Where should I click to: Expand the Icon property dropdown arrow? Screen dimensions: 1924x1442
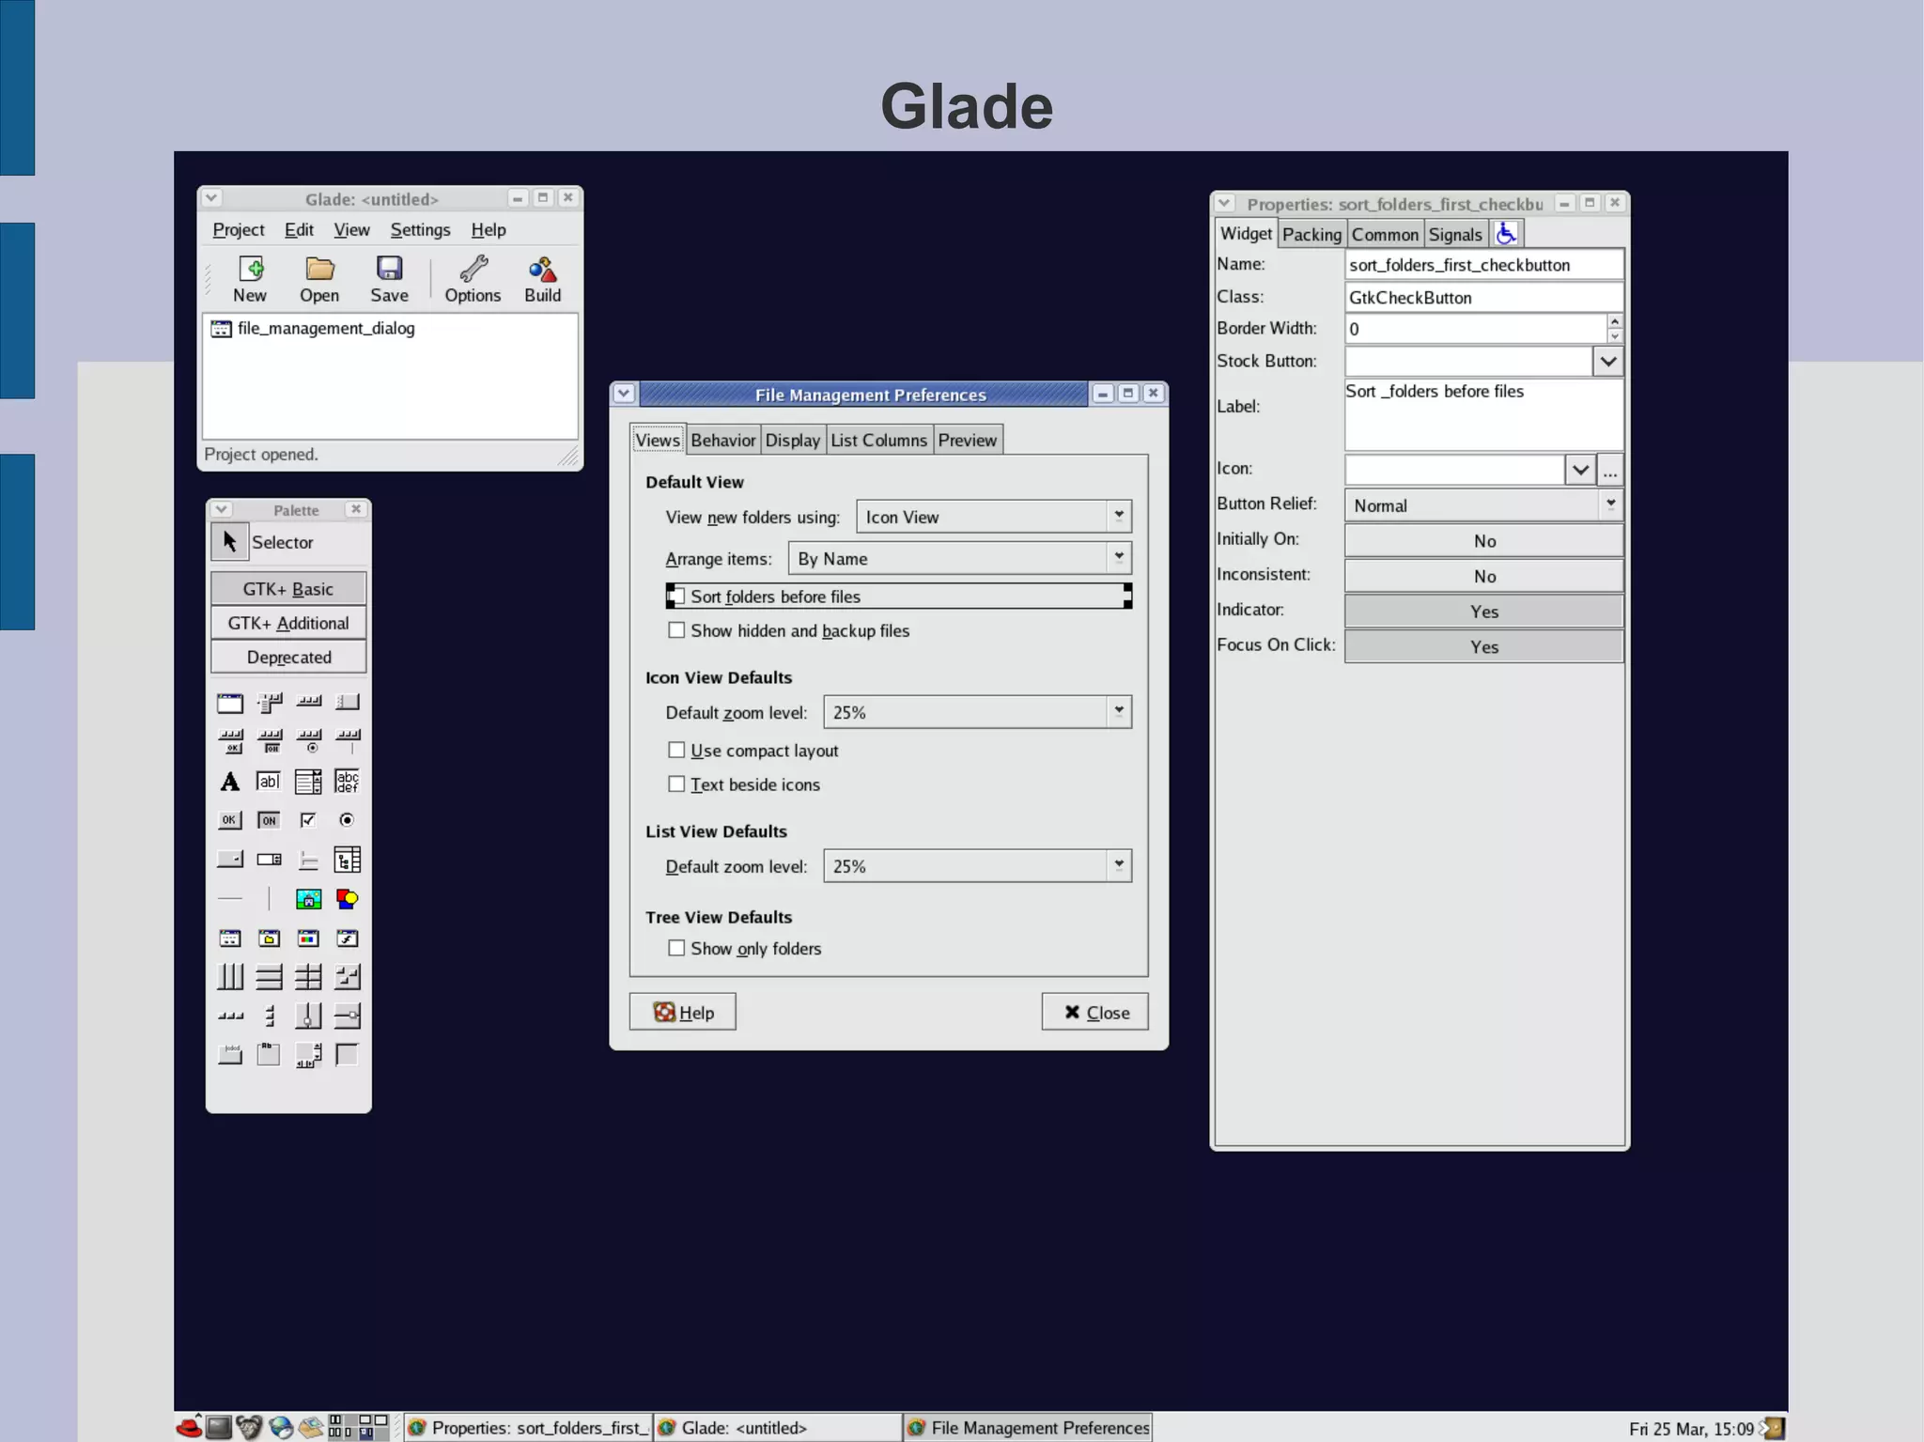coord(1580,469)
